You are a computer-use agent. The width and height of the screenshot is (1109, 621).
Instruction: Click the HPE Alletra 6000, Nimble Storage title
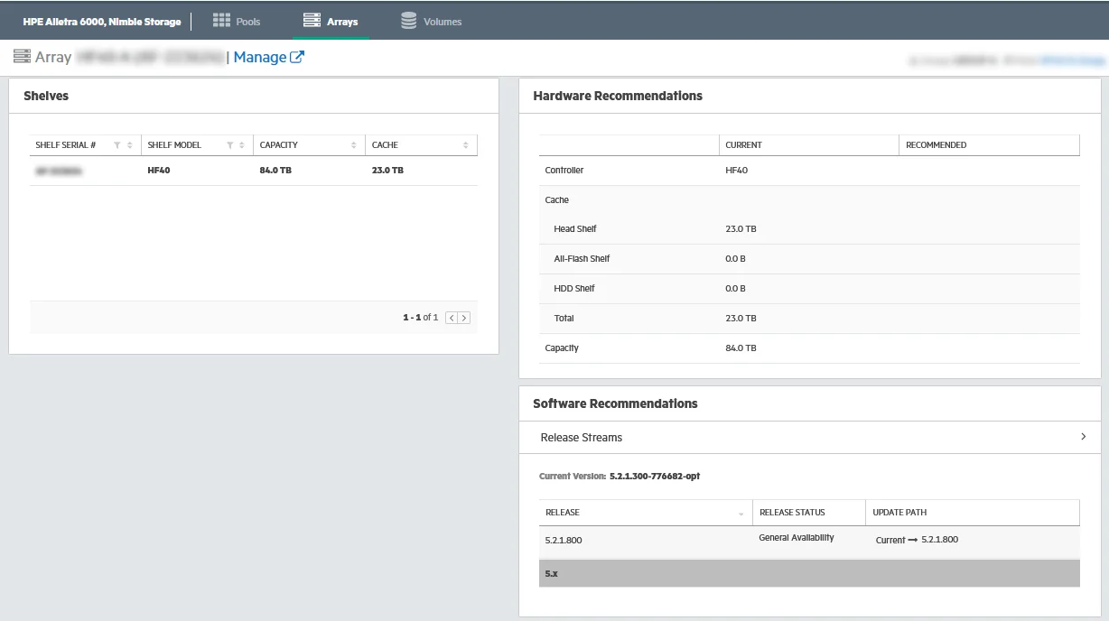tap(102, 22)
